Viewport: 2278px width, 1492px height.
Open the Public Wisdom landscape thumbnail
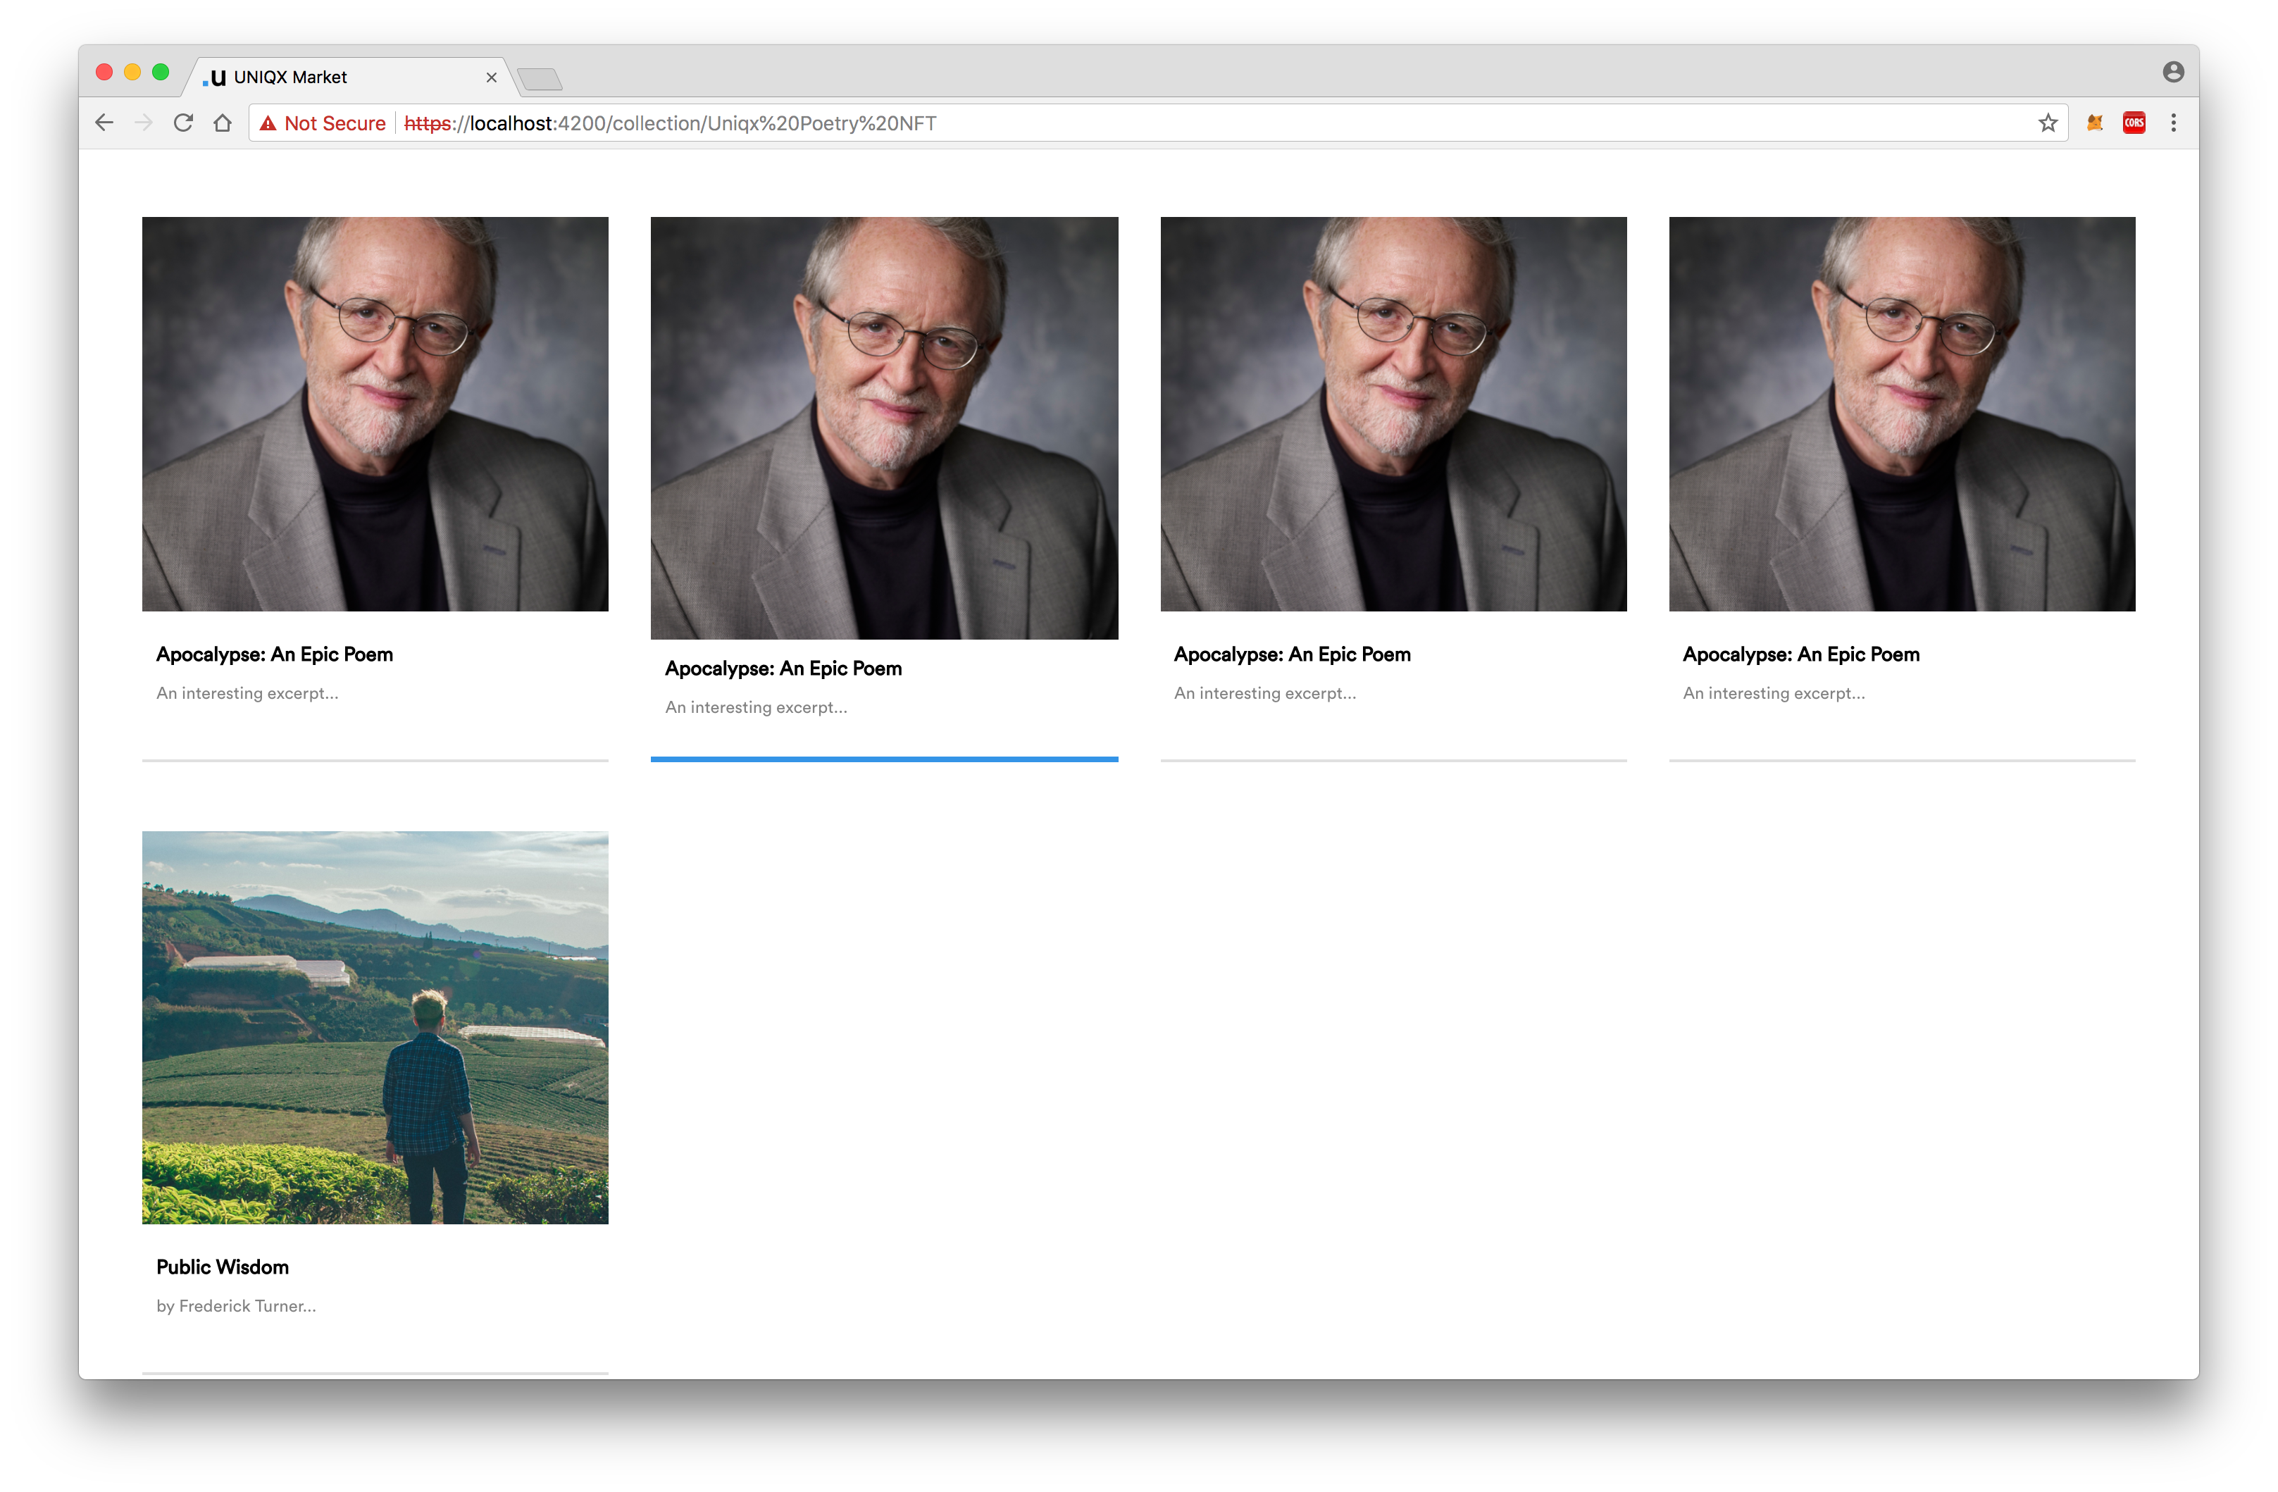pos(375,1027)
